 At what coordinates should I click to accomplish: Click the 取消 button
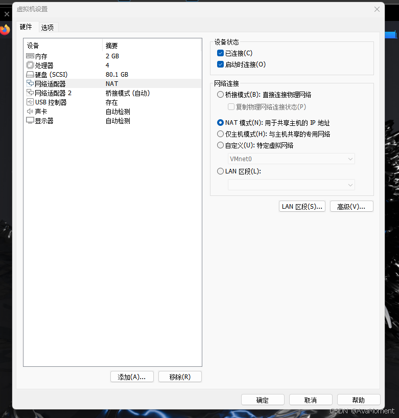click(x=311, y=400)
